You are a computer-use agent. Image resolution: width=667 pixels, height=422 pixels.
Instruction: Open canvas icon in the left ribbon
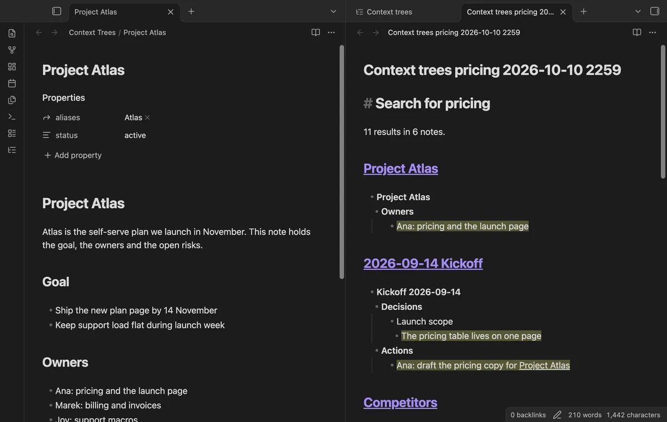(12, 67)
